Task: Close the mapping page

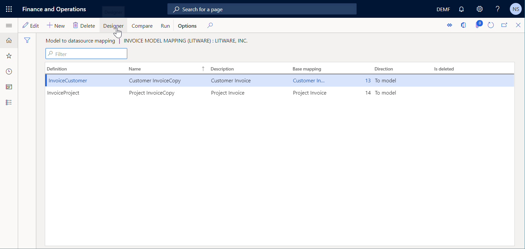Action: click(x=518, y=25)
